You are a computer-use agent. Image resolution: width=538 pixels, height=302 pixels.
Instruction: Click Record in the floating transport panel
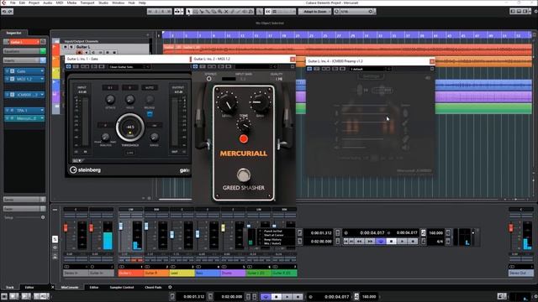[413, 242]
